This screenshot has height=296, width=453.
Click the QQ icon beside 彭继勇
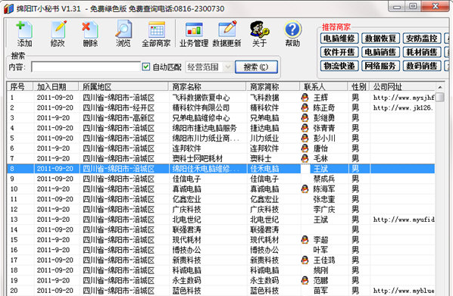305,118
